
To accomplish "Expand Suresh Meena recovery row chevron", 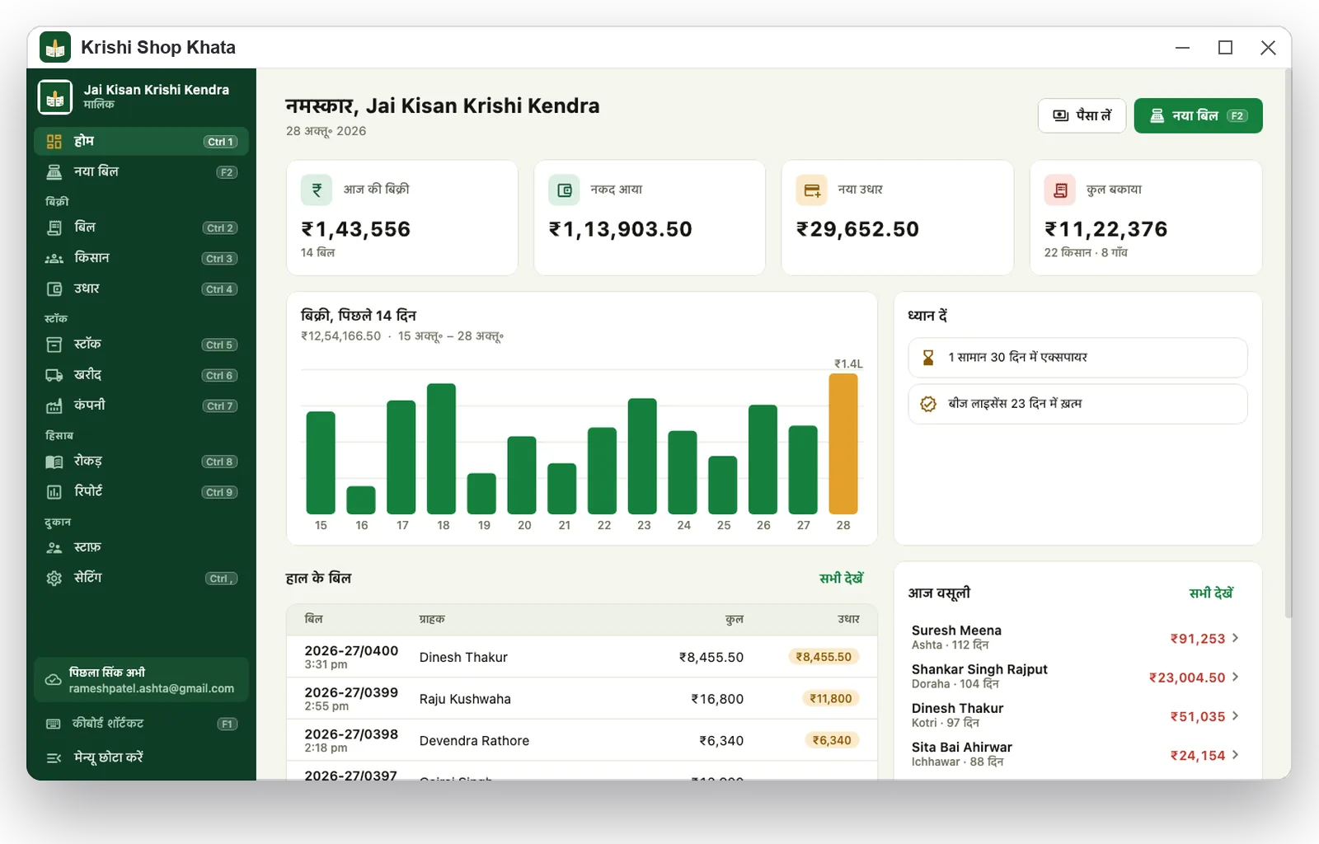I will click(x=1235, y=638).
